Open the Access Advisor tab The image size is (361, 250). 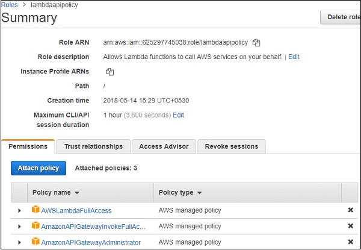coord(164,146)
